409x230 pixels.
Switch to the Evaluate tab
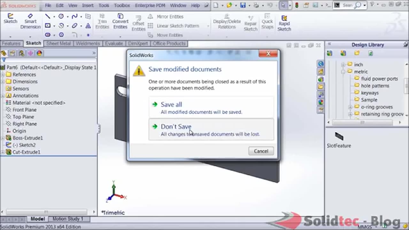coord(114,43)
